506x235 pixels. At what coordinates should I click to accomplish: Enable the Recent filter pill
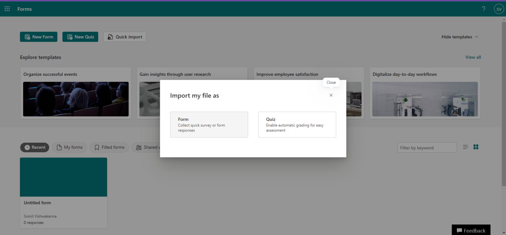coord(35,147)
